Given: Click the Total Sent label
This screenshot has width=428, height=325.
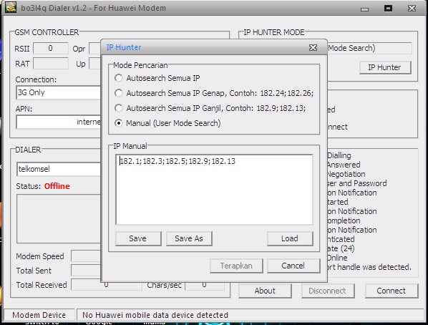Looking at the screenshot, I should tap(34, 271).
